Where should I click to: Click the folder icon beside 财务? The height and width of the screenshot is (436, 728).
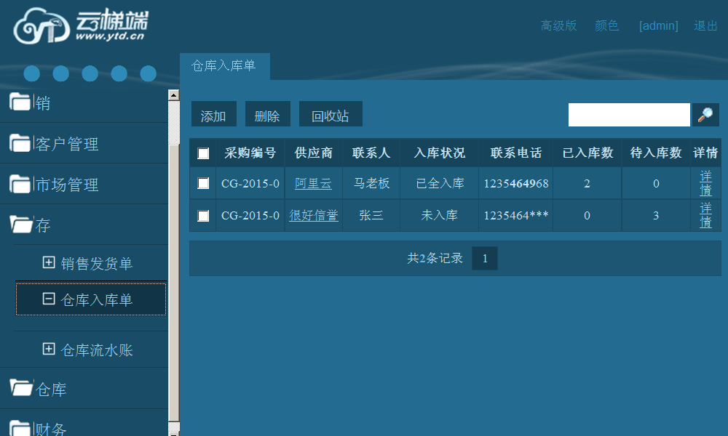20,428
